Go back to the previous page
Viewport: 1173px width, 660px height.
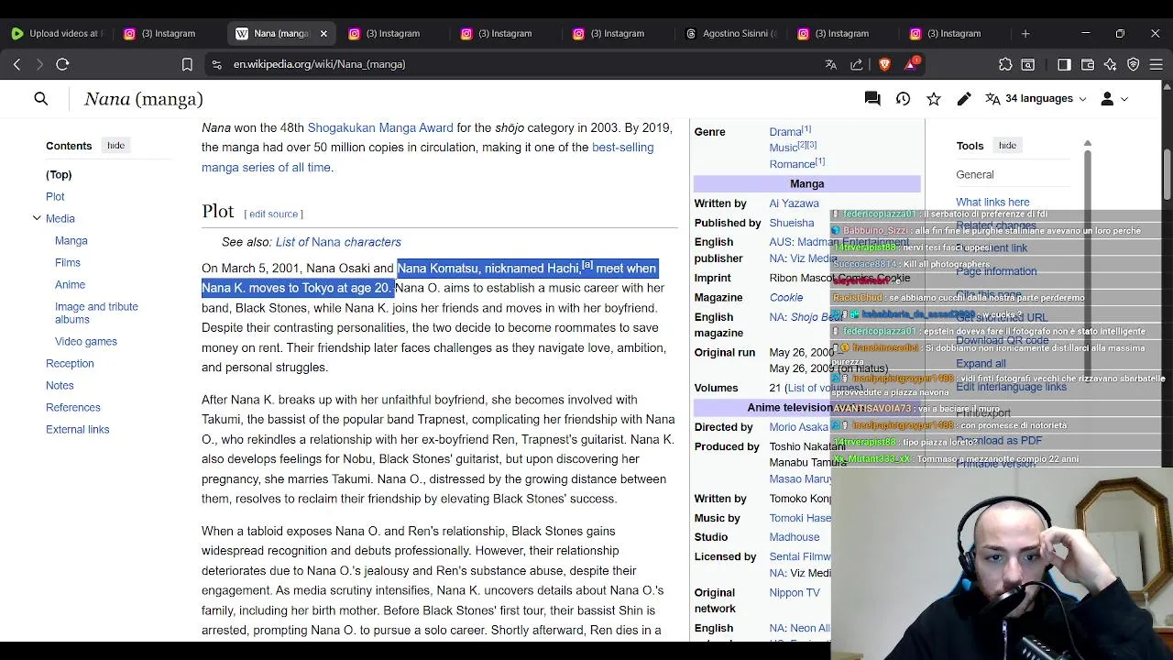16,64
